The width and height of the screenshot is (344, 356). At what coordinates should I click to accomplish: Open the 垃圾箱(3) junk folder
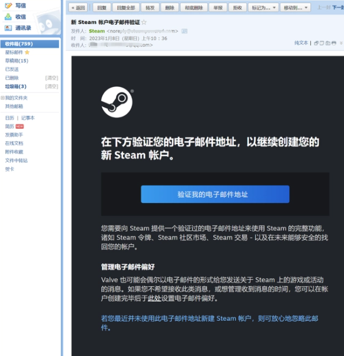16,86
